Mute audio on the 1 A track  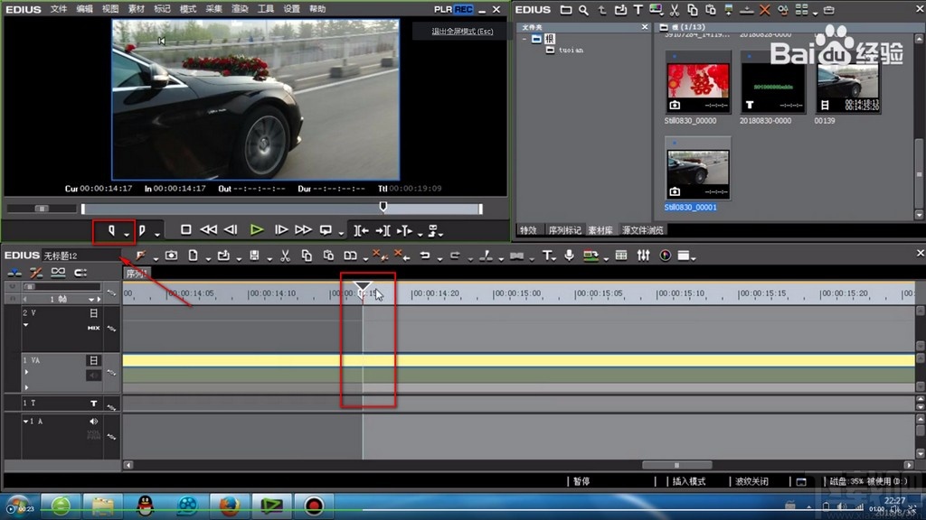point(93,421)
